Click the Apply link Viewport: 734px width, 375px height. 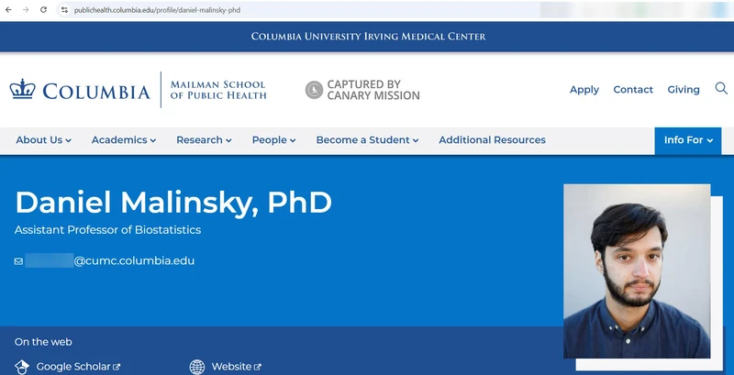coord(584,90)
